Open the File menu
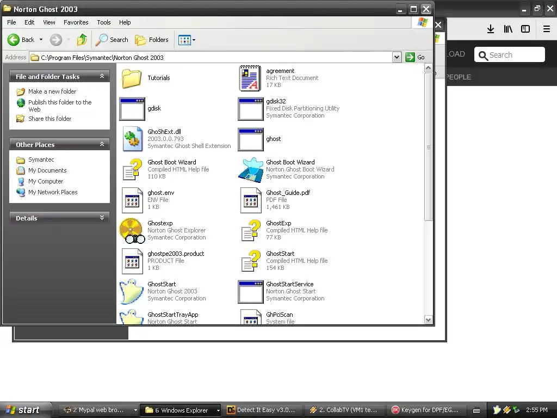Screen dimensions: 557x418 point(11,22)
